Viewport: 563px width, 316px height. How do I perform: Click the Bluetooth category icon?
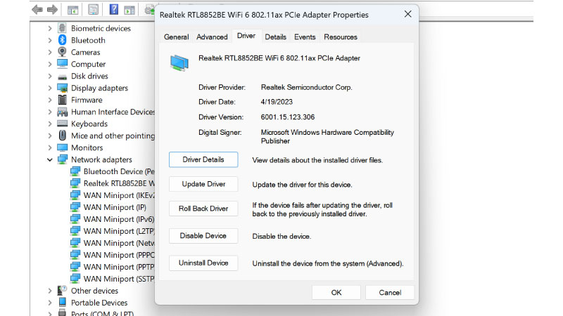point(63,41)
